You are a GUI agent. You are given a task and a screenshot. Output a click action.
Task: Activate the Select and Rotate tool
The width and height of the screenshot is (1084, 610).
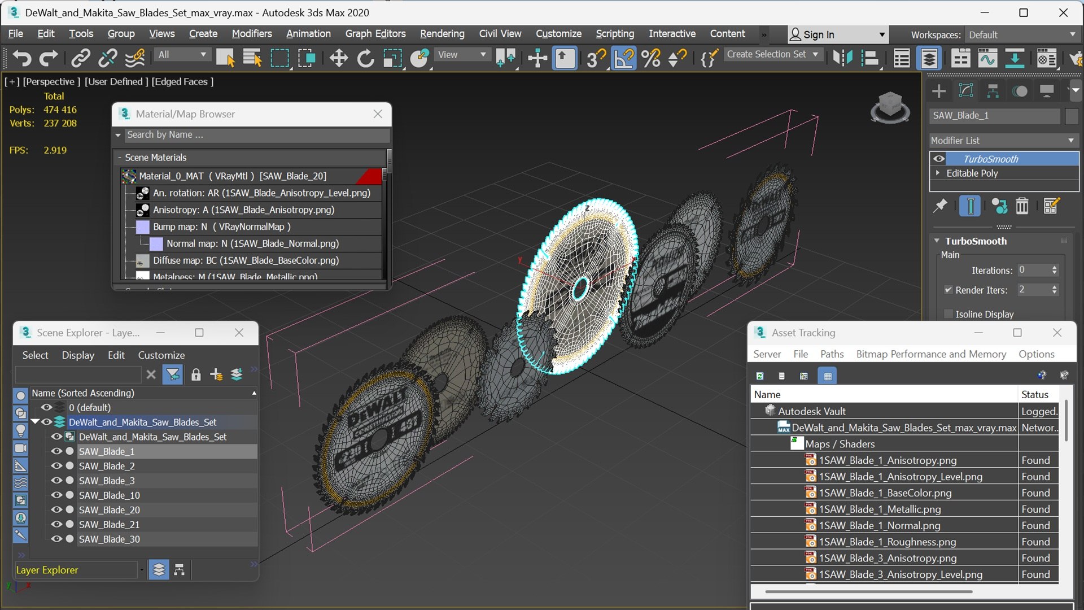tap(365, 58)
